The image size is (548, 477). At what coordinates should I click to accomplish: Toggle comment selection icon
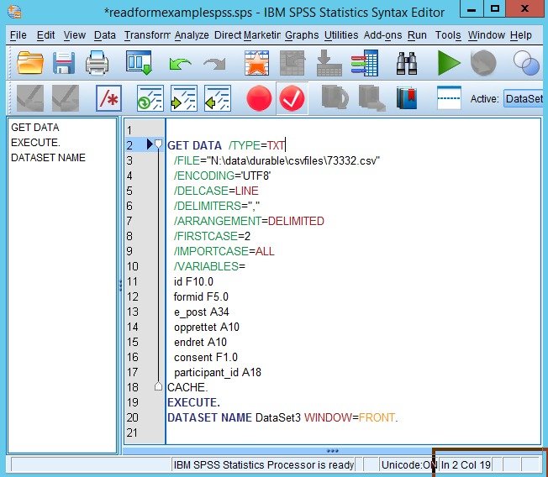109,98
